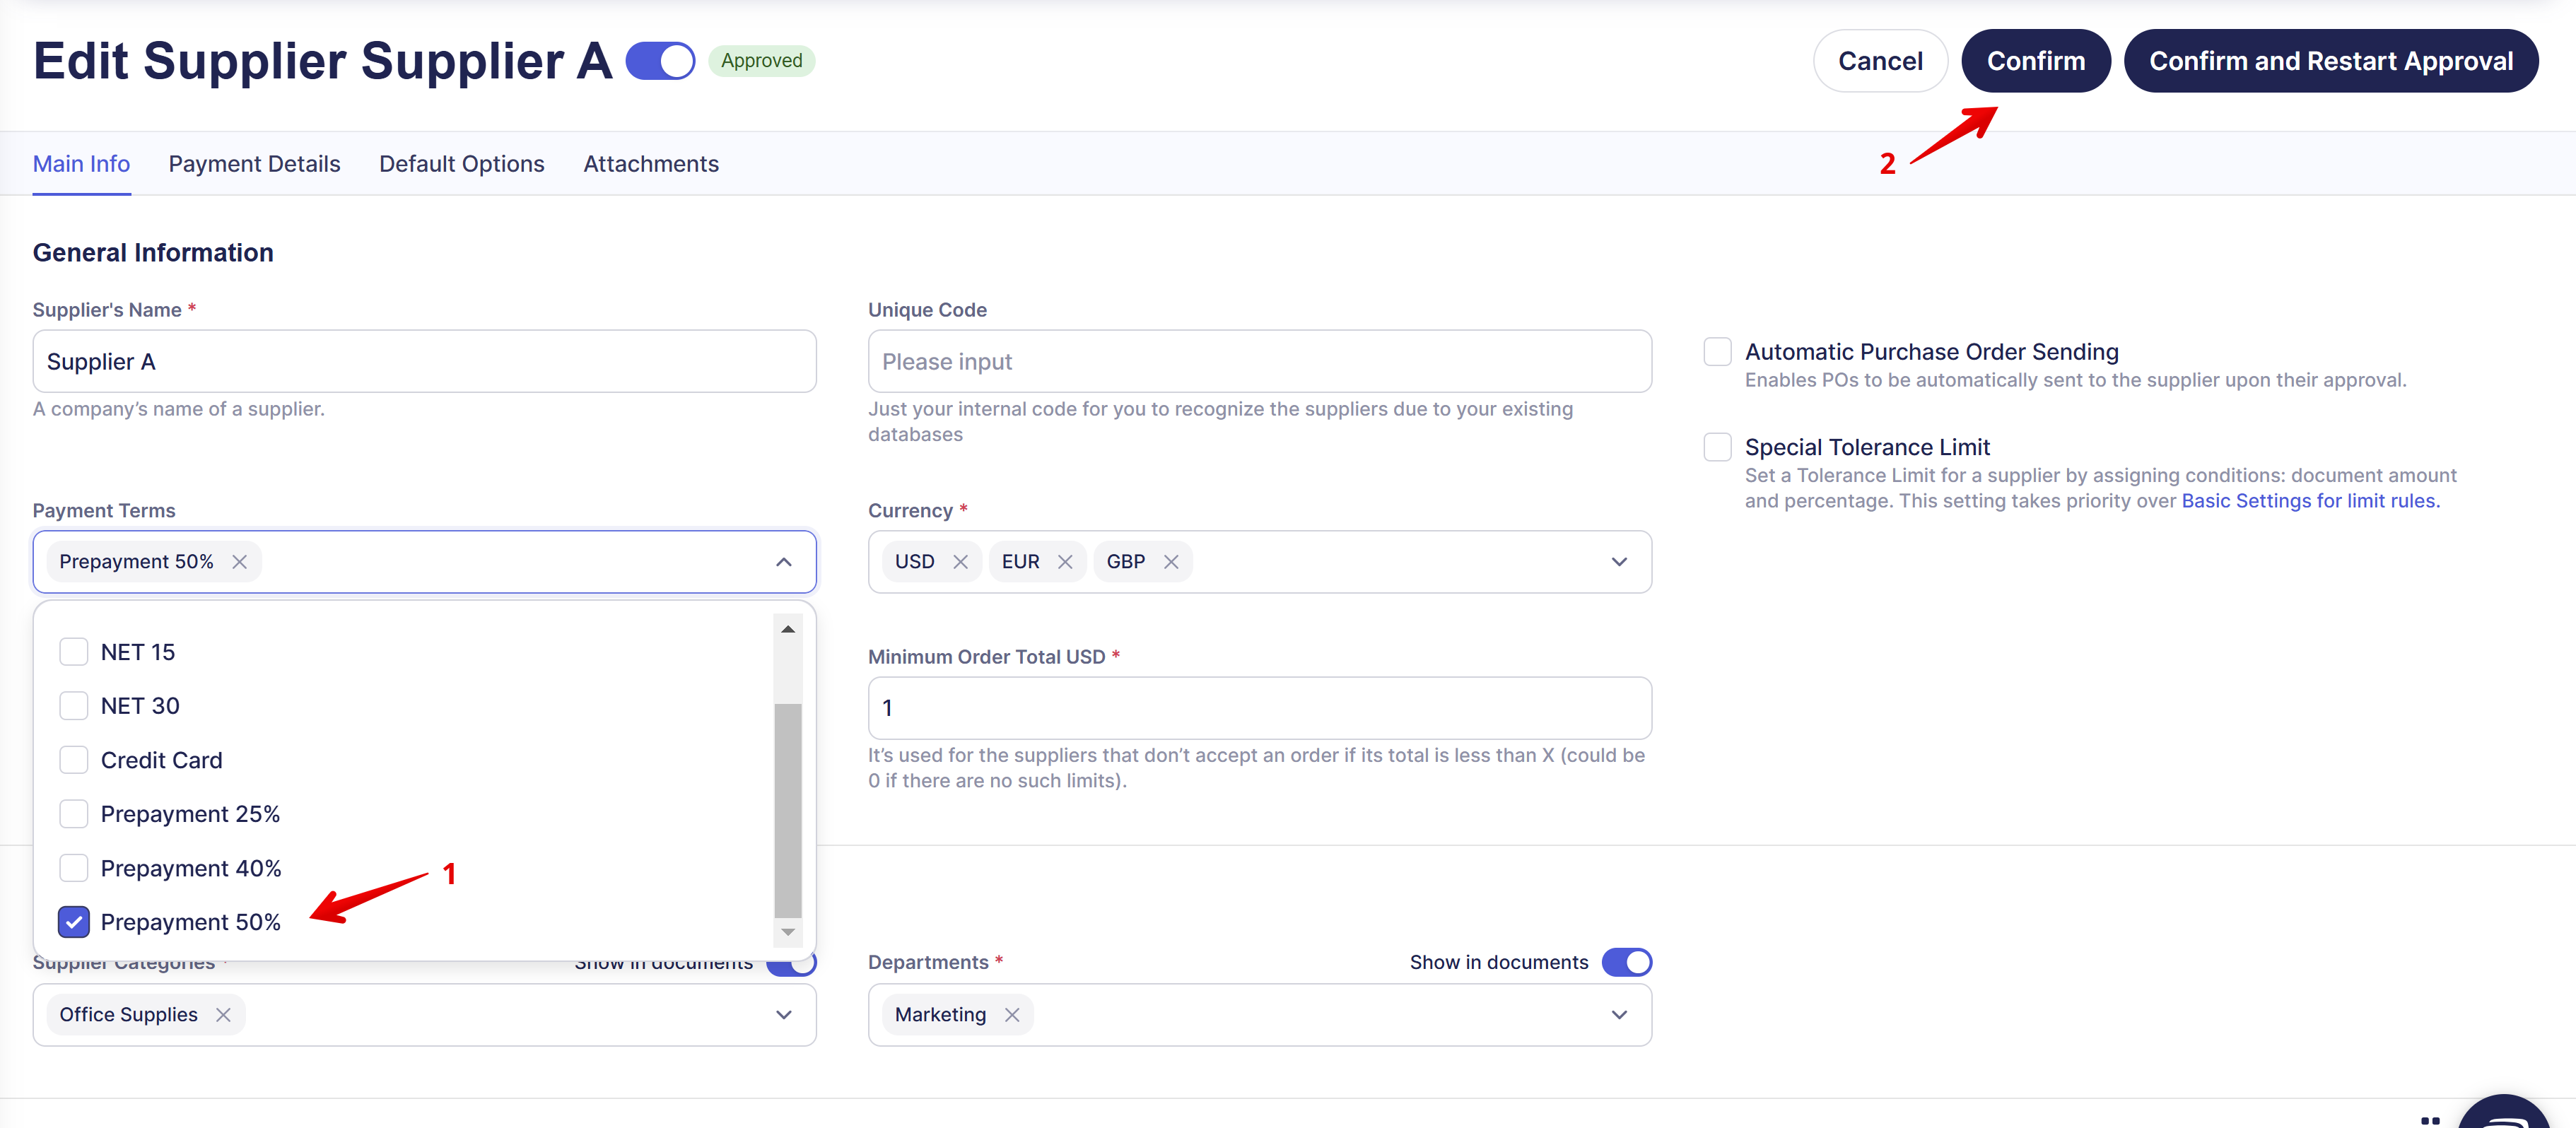Click the dropdown scrollbar up arrow
The image size is (2576, 1128).
[x=788, y=629]
